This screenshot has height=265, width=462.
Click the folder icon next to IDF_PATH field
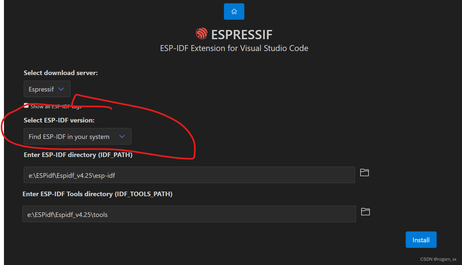(x=365, y=172)
